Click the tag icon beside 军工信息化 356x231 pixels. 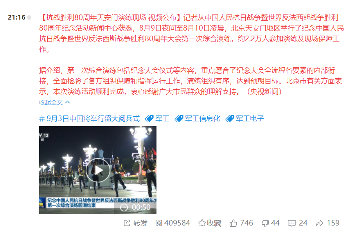coord(179,118)
